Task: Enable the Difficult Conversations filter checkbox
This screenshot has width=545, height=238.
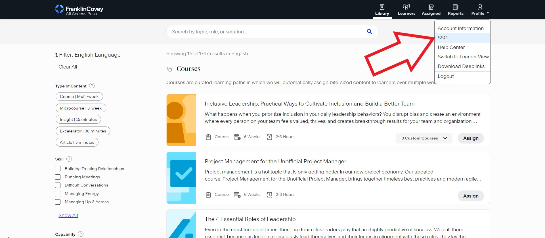Action: (58, 185)
